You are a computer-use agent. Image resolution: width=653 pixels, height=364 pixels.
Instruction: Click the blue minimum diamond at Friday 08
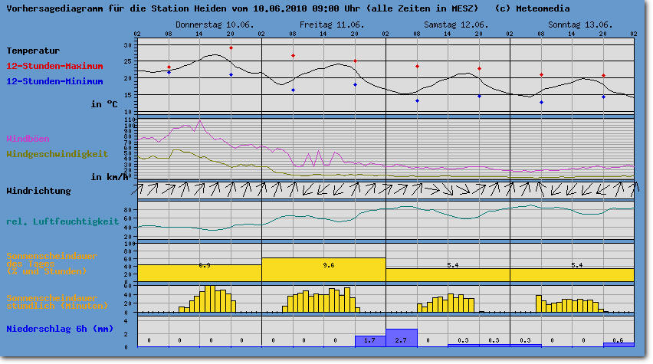(293, 90)
